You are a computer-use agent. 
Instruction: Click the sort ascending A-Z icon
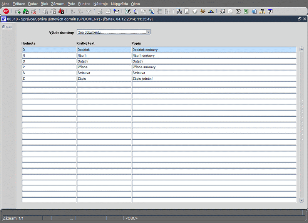(73, 12)
